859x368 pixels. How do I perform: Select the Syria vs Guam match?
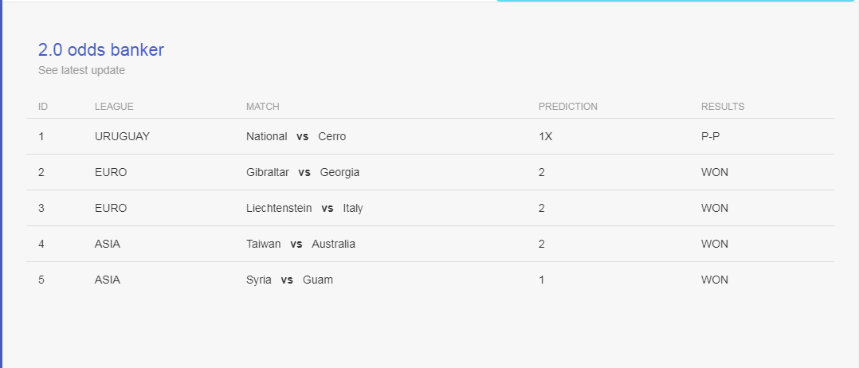[289, 280]
